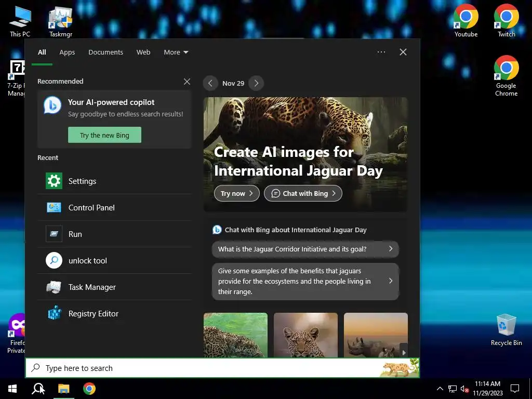
Task: Click 'Your AI-powered copilot' heading
Action: tap(111, 102)
